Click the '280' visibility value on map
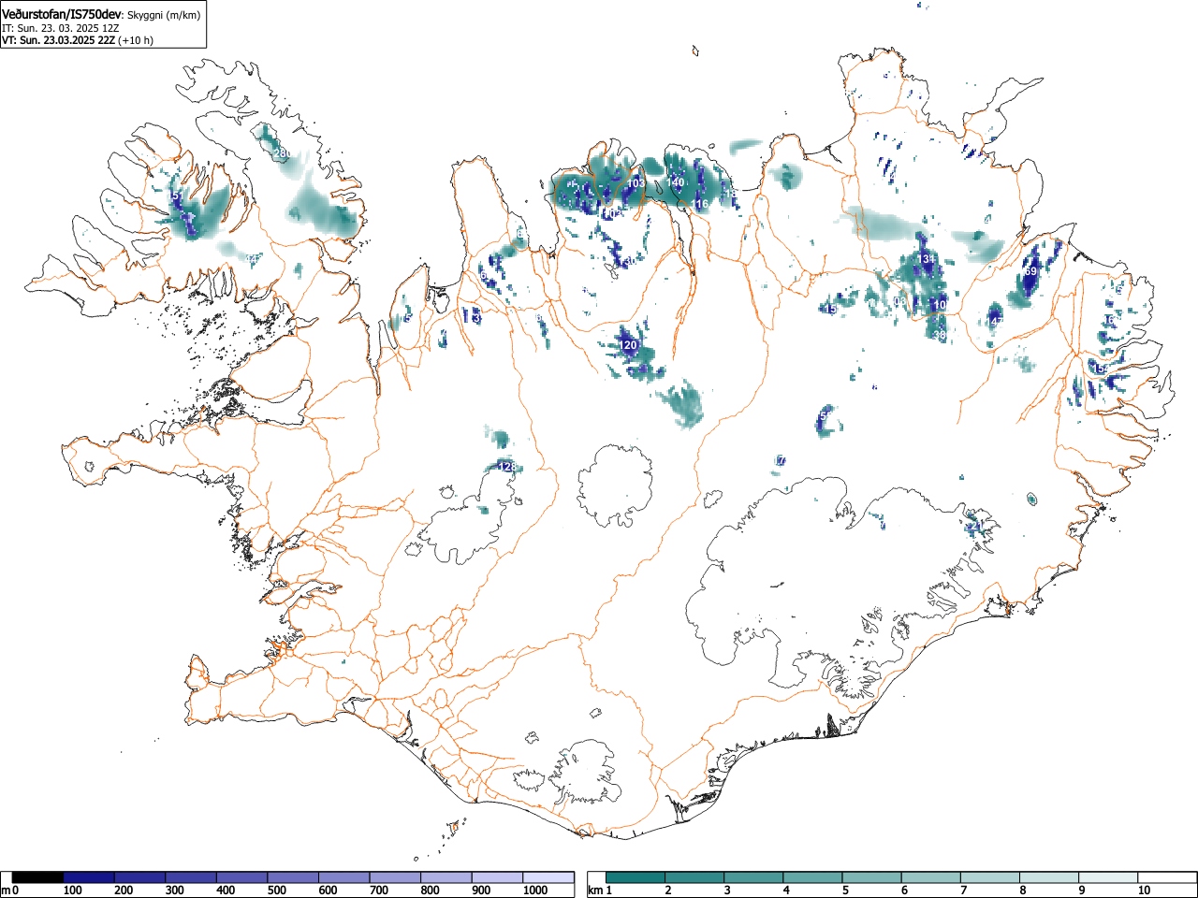Viewport: 1198px width, 898px height. [x=281, y=153]
